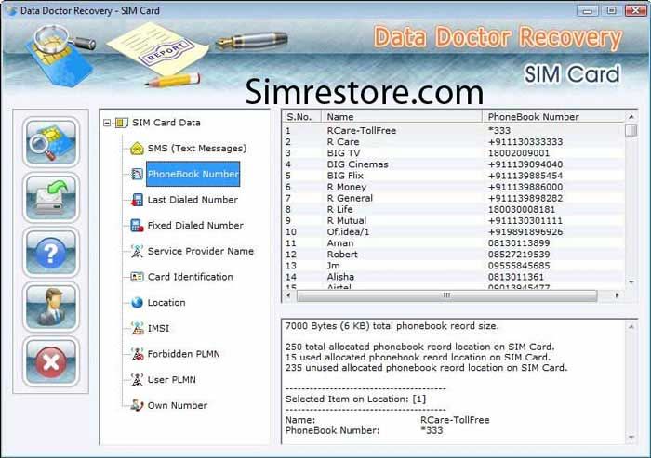Select the Aman contact row
This screenshot has width=651, height=458.
[454, 243]
